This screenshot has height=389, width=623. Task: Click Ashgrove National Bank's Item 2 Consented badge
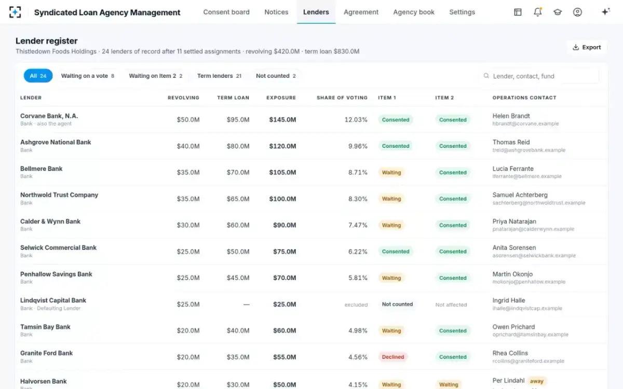(453, 146)
